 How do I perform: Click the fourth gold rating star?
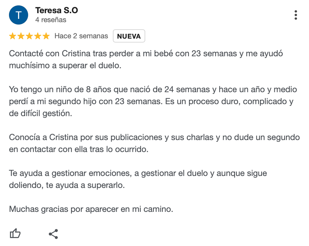coord(38,36)
